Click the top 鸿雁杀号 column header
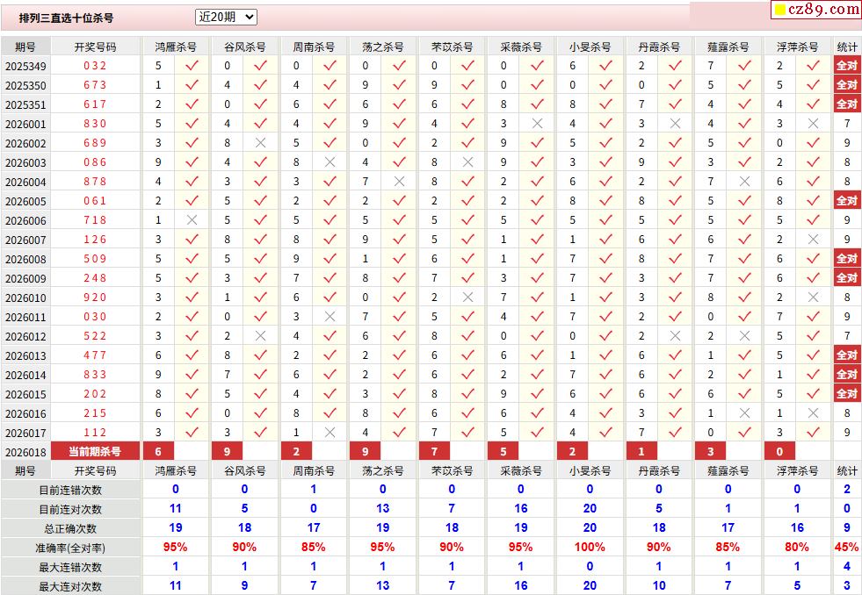Image resolution: width=862 pixels, height=595 pixels. [x=175, y=47]
